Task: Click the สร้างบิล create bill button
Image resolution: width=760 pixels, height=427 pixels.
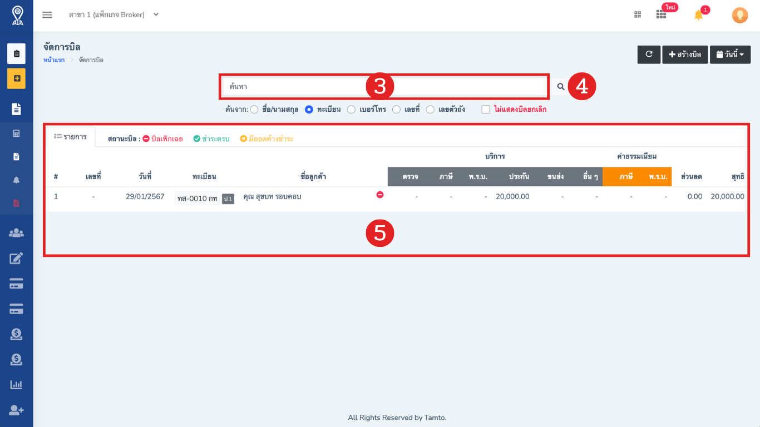Action: click(x=685, y=54)
